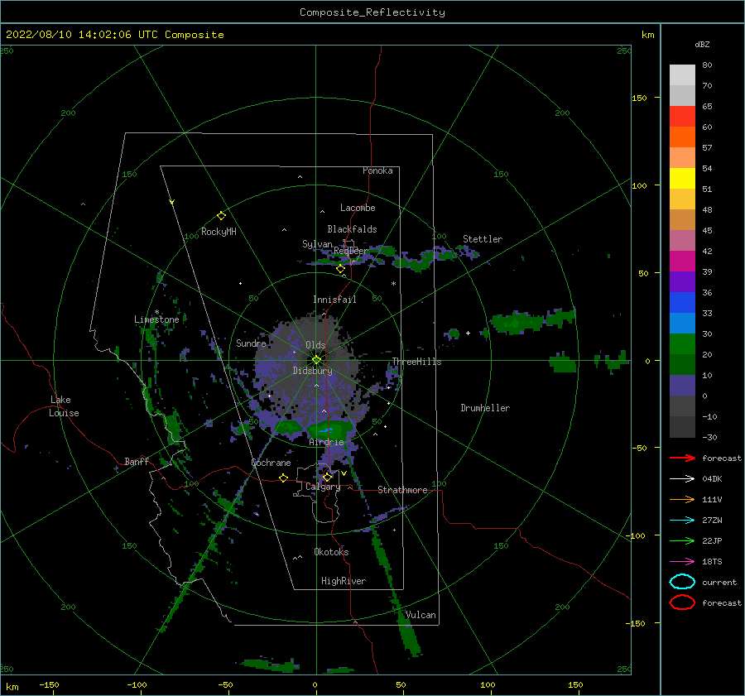Pick the light blue 33–30 dBZ band
This screenshot has width=745, height=696.
682,324
